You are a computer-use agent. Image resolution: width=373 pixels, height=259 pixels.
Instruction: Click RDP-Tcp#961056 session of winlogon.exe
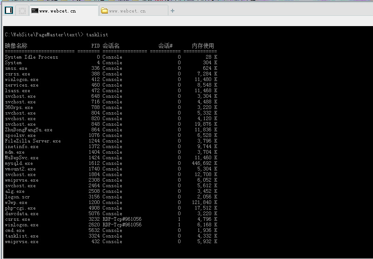coord(122,225)
